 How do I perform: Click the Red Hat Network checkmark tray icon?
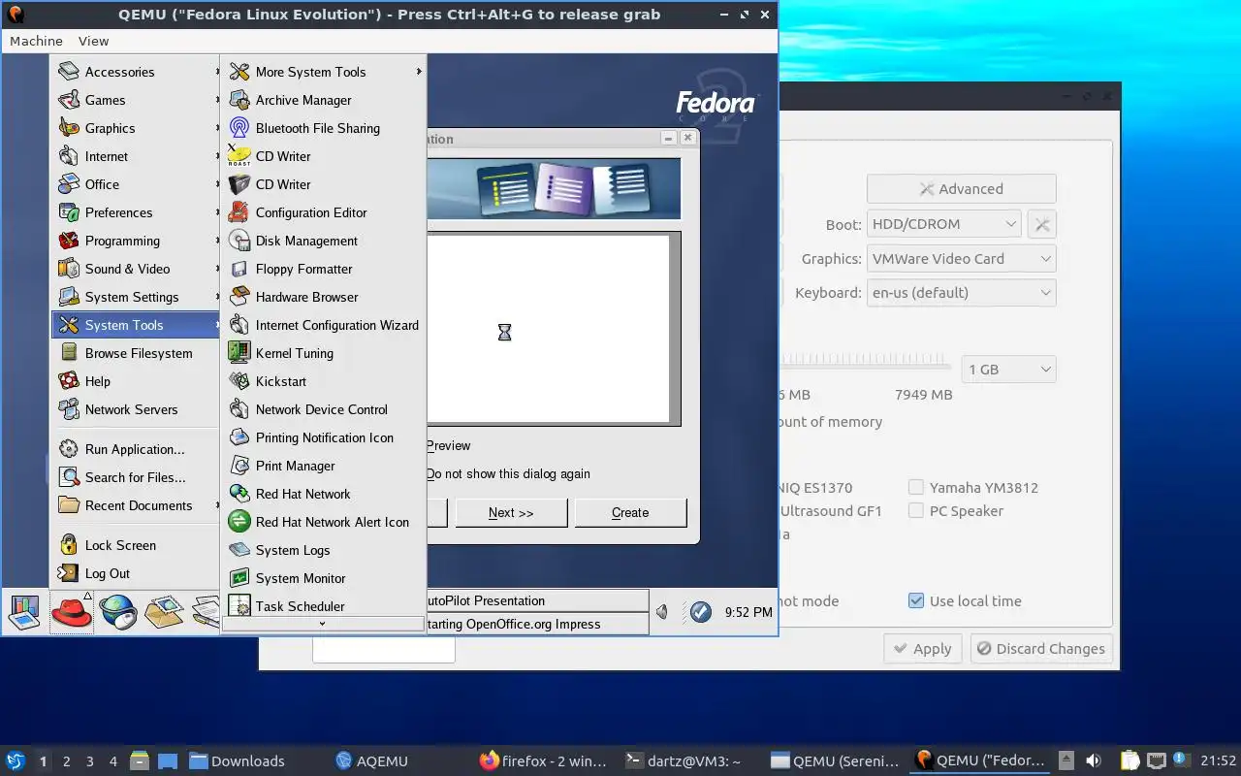700,612
